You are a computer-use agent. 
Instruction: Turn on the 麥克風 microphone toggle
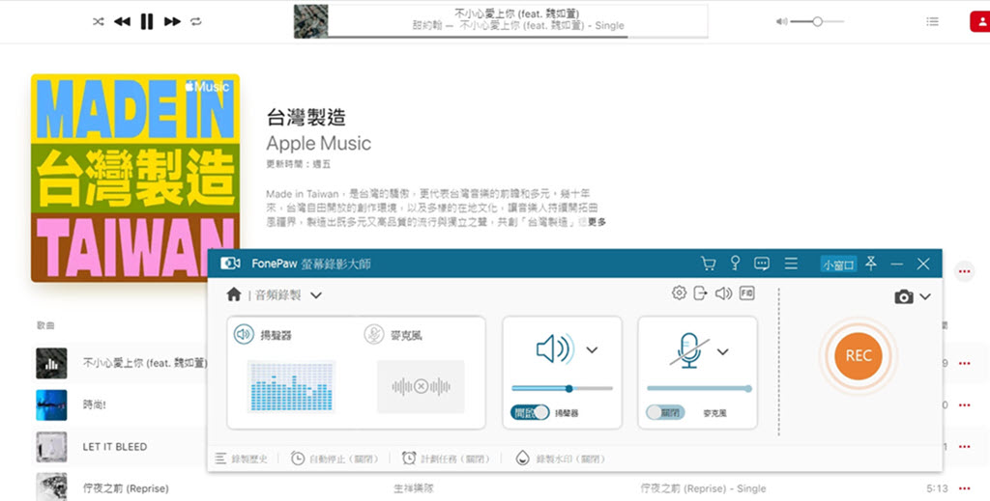(x=665, y=413)
